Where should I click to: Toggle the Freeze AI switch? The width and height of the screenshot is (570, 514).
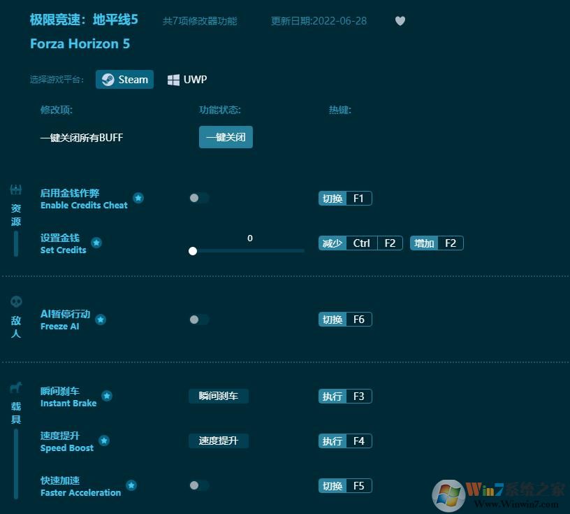(x=198, y=320)
